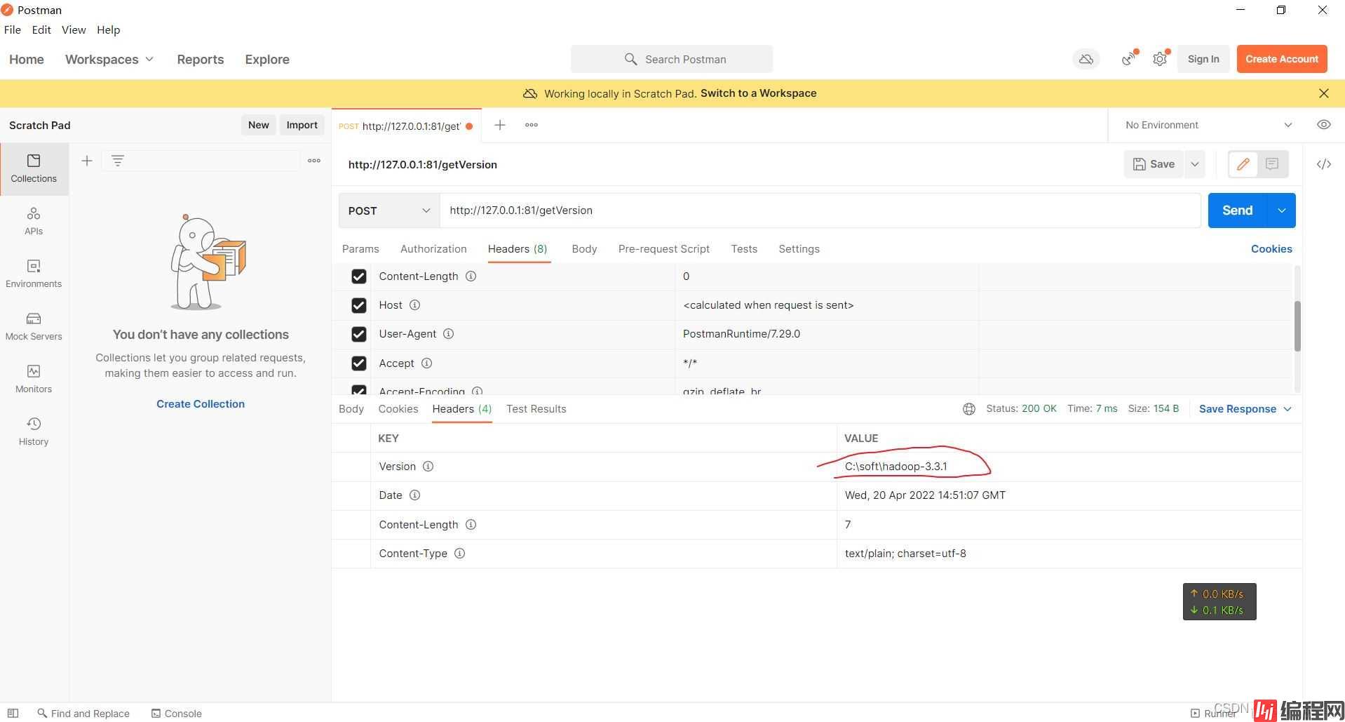Open the POST method dropdown

(x=389, y=210)
